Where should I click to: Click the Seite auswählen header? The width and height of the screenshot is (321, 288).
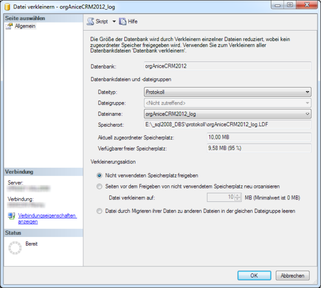click(44, 18)
